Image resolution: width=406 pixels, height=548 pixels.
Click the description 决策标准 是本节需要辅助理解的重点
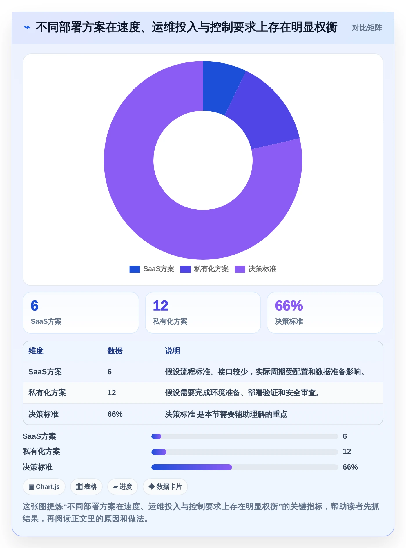click(x=226, y=414)
